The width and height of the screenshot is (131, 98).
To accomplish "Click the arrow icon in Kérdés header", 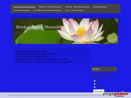I will 116,69.
